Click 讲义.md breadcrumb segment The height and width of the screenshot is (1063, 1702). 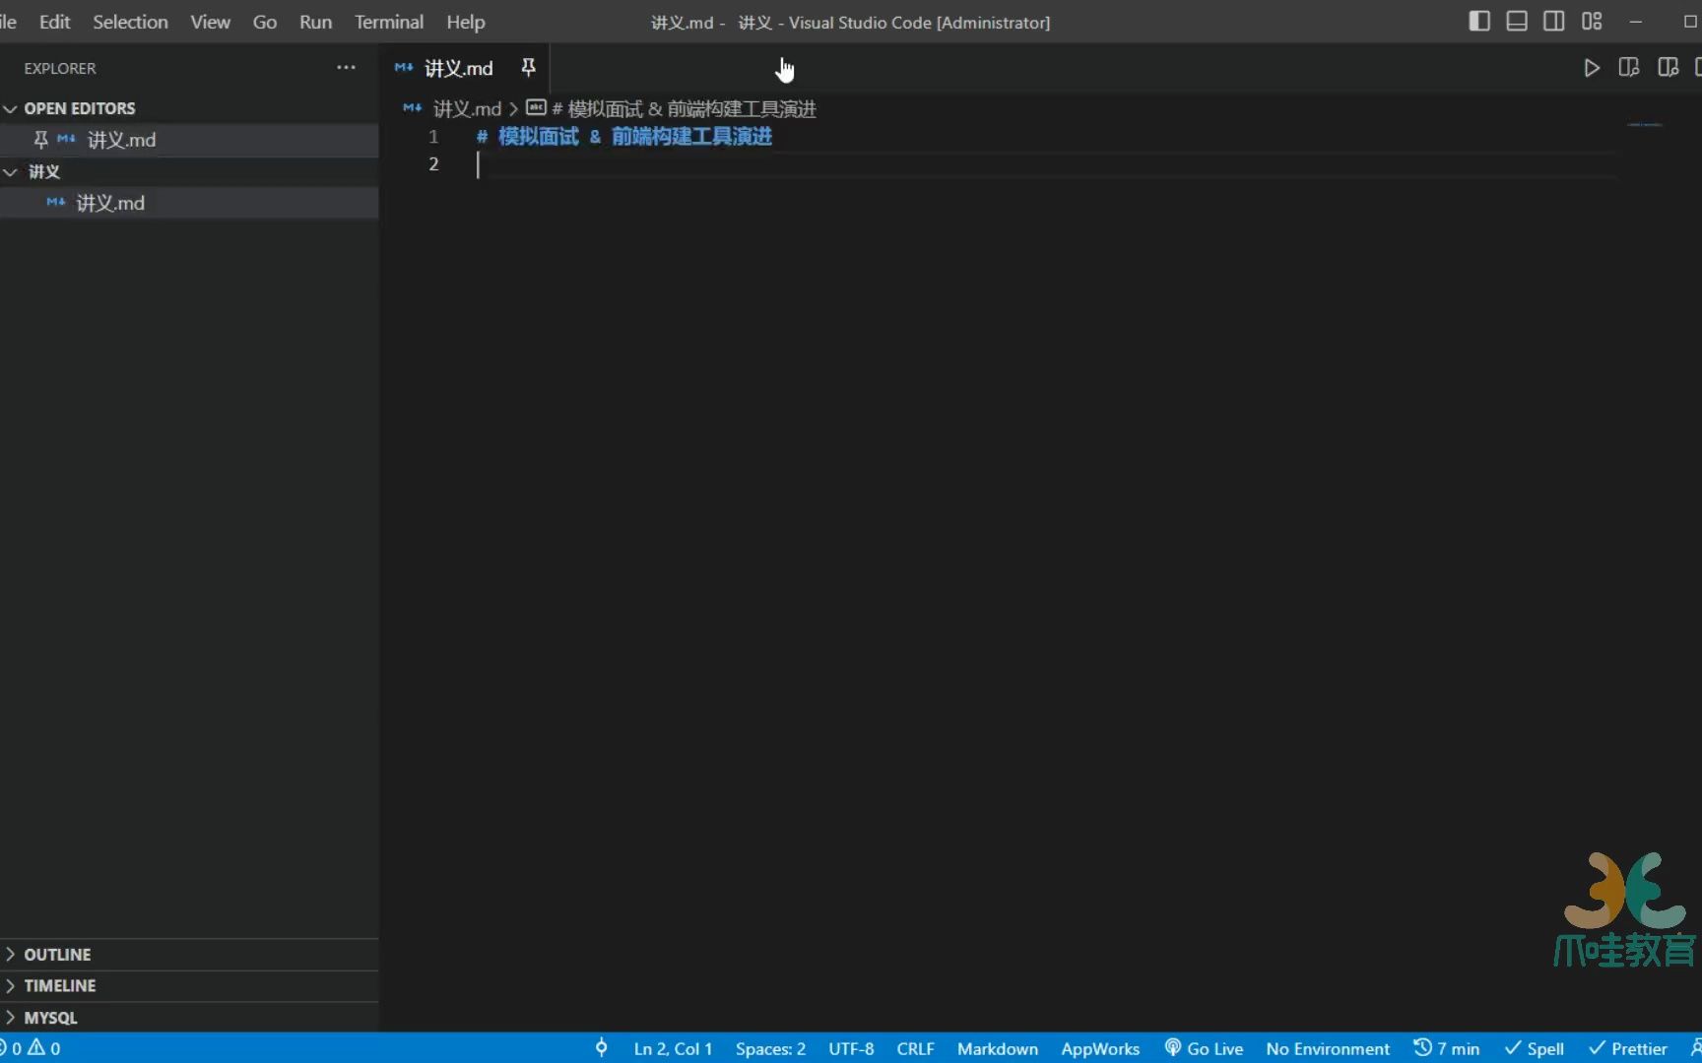[467, 108]
